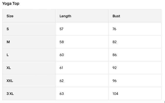The image size is (165, 103).
Task: Click the M size row label
Action: click(8, 42)
